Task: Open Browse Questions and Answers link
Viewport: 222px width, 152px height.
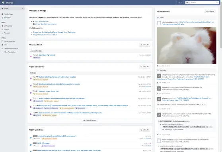Action: tap(46, 24)
